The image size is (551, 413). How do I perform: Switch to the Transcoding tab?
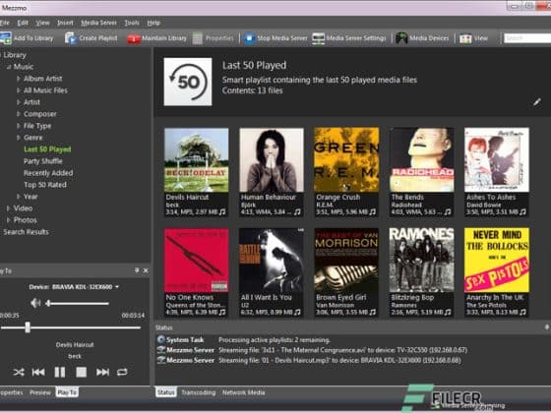[x=198, y=392]
